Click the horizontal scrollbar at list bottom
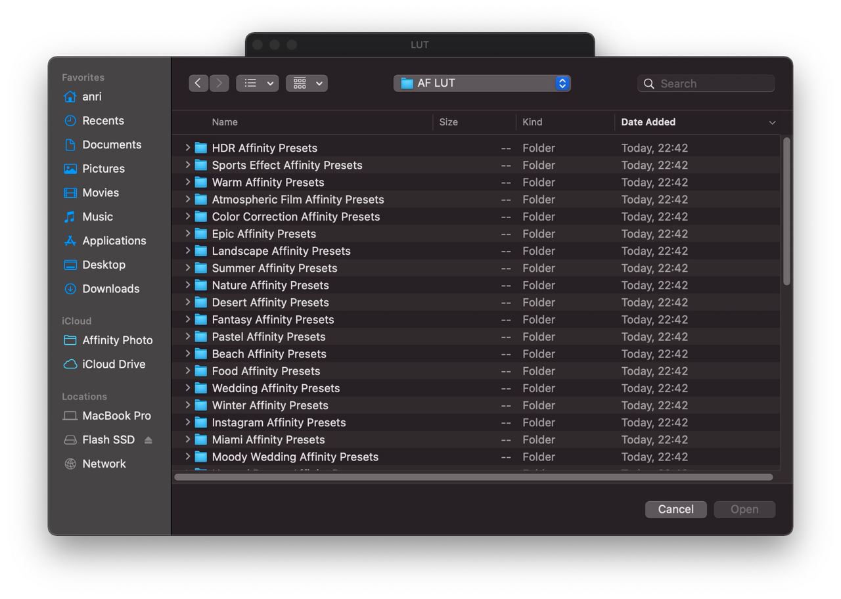 click(x=474, y=477)
